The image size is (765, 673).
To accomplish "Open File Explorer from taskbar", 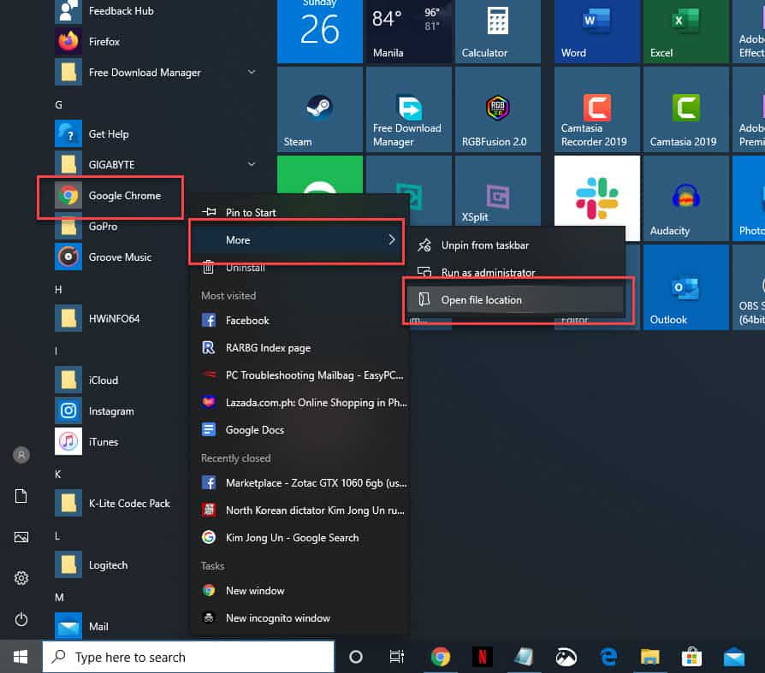I will [x=649, y=657].
